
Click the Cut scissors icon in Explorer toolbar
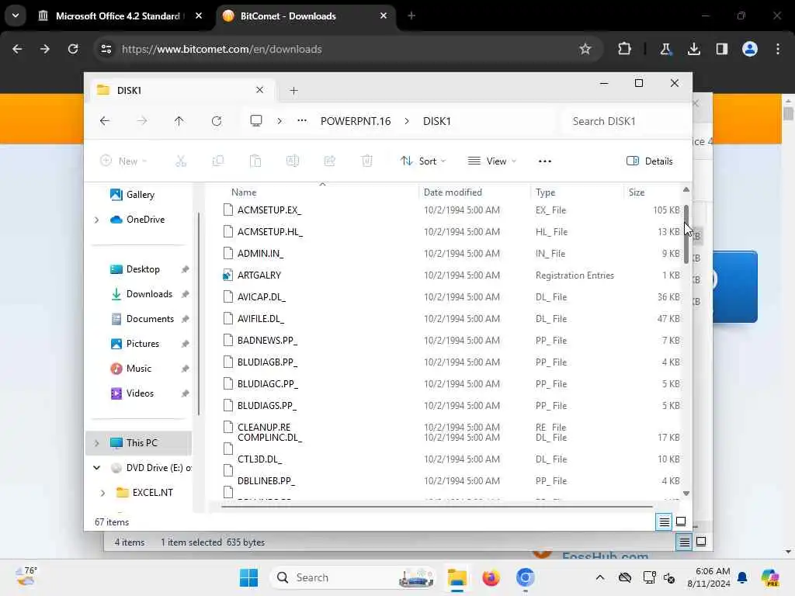[181, 161]
